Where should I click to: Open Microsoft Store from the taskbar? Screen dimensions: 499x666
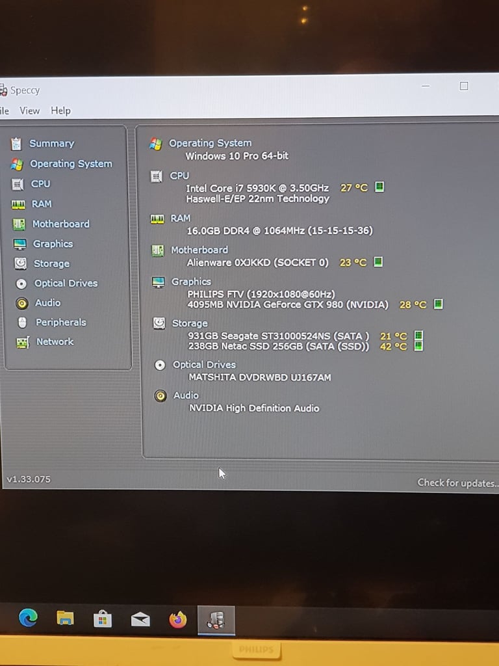102,619
